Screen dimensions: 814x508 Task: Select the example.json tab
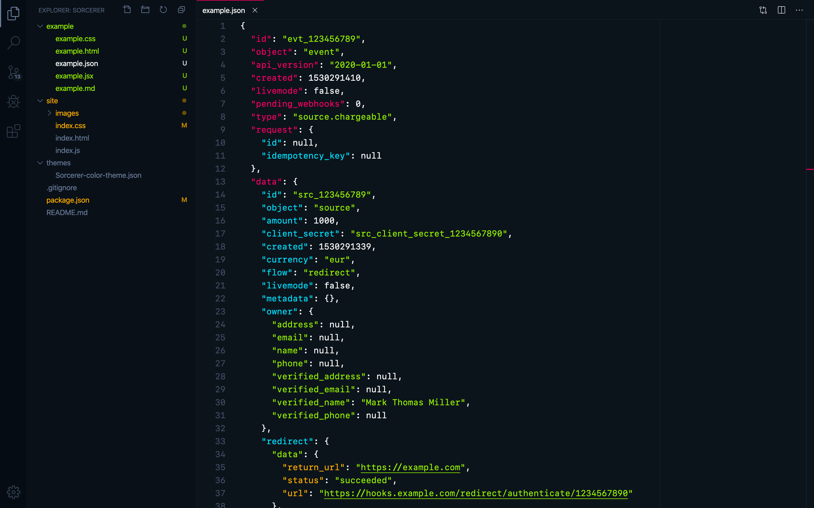pyautogui.click(x=224, y=10)
